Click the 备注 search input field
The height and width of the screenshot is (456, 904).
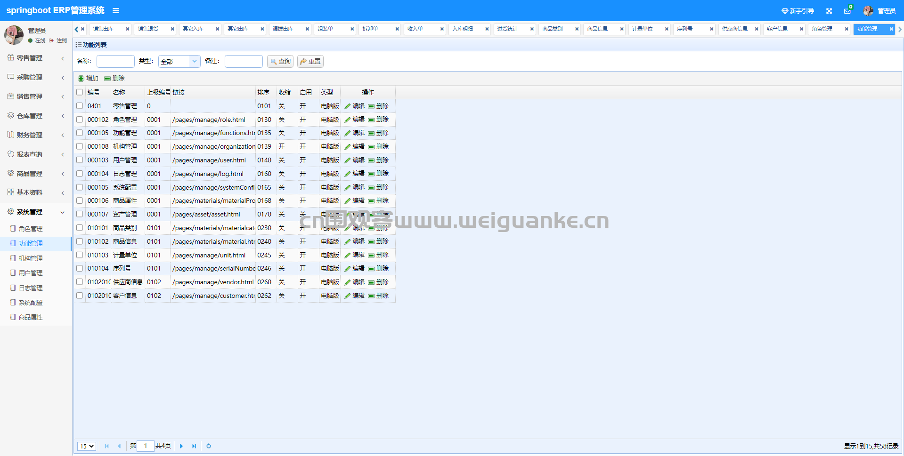click(x=244, y=61)
